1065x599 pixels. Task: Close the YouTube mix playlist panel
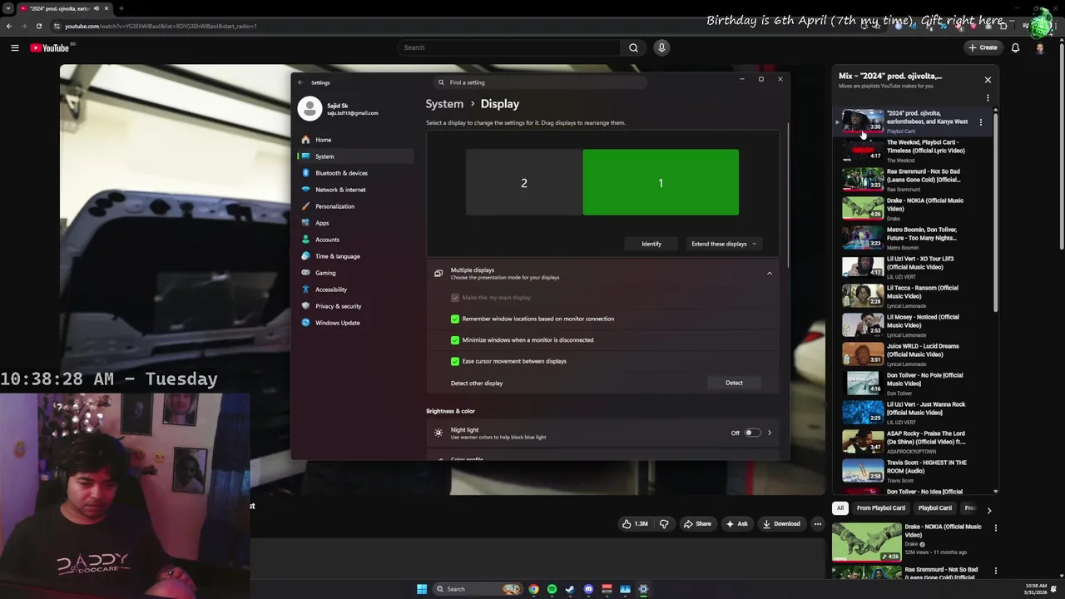tap(988, 80)
